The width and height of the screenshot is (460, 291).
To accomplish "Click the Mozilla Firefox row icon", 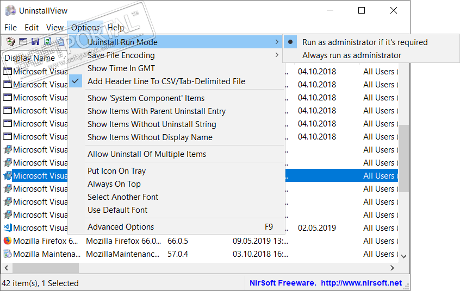I will [x=8, y=241].
